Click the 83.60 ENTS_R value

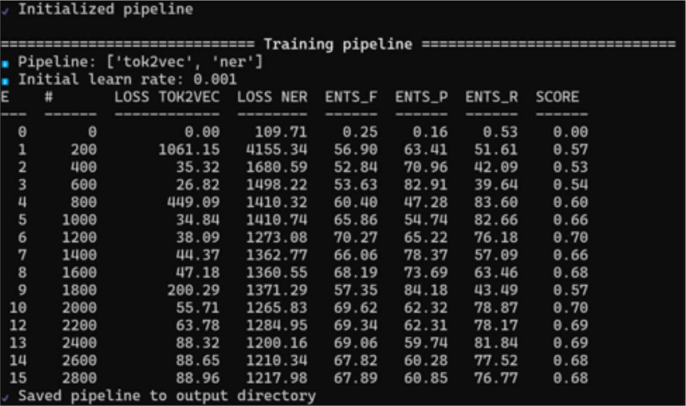[x=496, y=202]
